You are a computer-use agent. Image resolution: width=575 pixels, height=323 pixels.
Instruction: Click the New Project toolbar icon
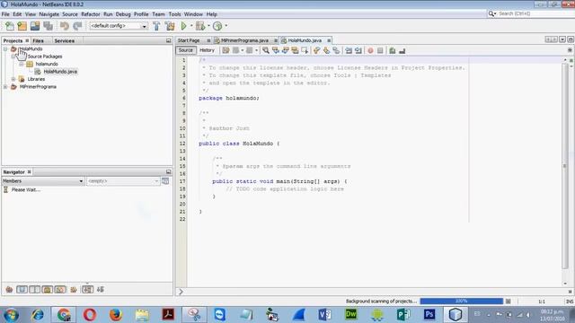pyautogui.click(x=22, y=26)
